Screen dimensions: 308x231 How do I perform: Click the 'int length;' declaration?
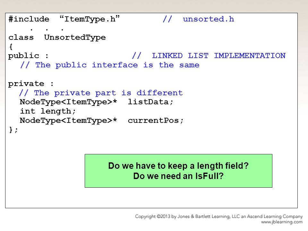[48, 111]
